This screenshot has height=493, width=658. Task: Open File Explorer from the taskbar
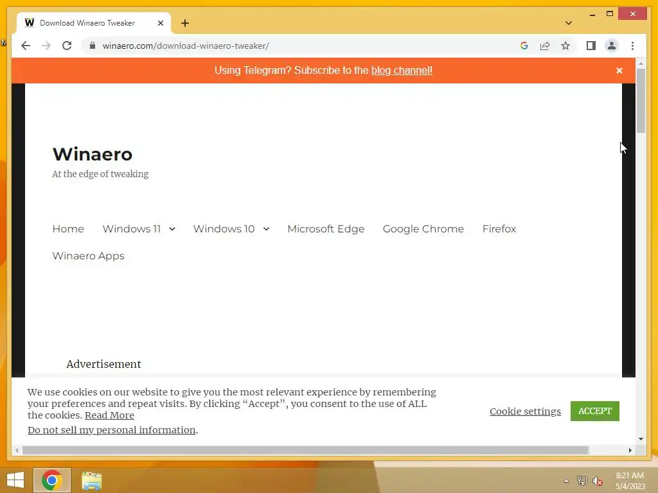point(91,481)
